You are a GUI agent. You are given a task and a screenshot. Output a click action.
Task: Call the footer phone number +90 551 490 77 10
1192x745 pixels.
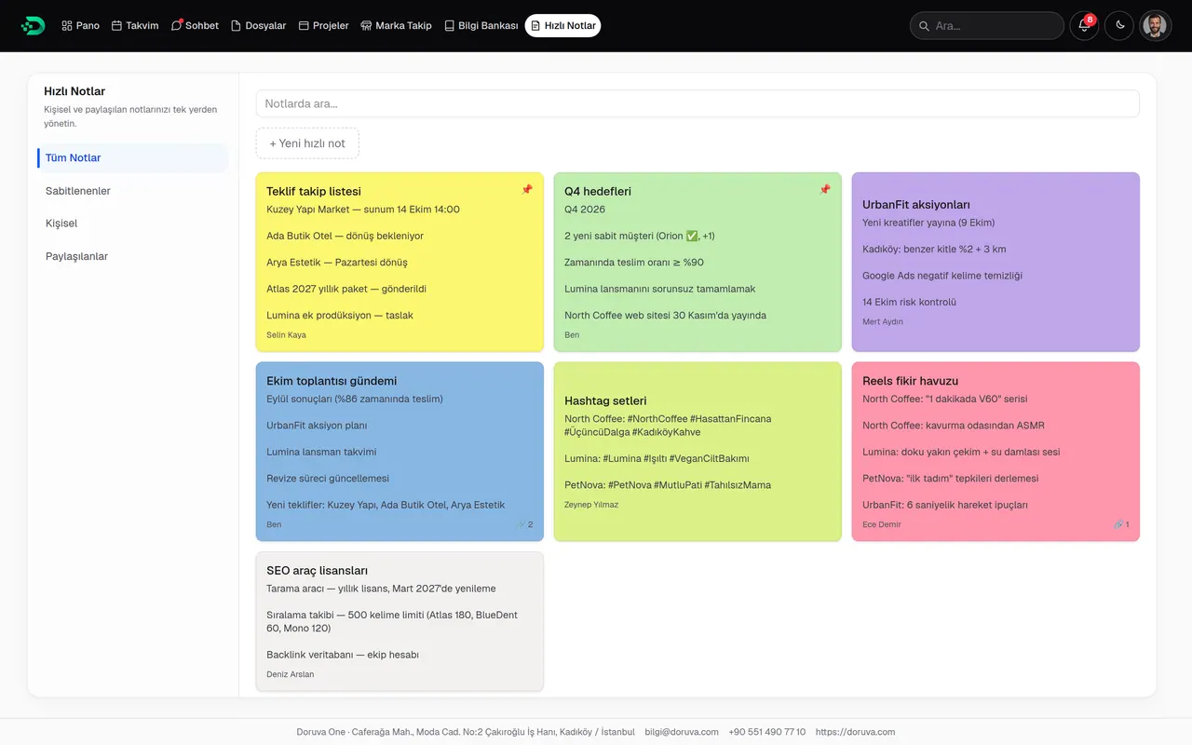click(767, 732)
